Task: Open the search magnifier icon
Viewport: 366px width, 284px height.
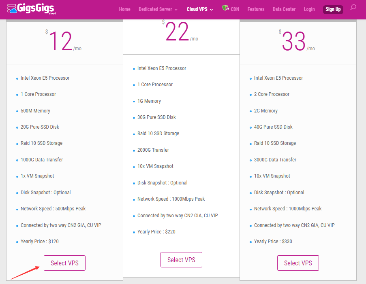Action: [353, 7]
